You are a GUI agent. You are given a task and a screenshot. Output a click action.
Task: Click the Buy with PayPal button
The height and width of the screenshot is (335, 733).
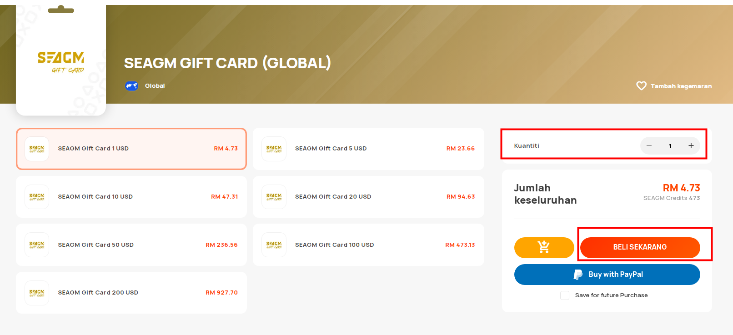point(607,275)
